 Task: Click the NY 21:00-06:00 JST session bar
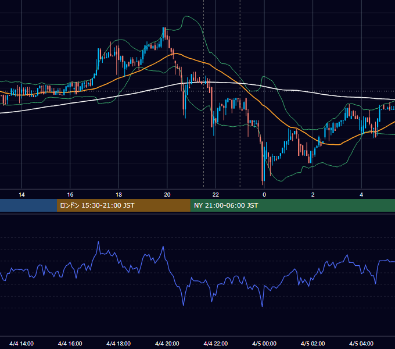click(292, 205)
